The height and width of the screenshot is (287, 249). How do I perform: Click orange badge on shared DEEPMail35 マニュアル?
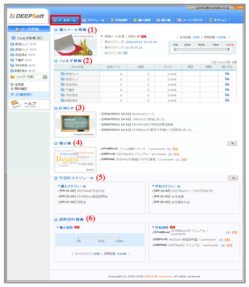coord(229,246)
